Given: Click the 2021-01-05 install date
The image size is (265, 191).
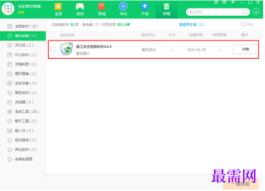Looking at the screenshot, I should tap(197, 50).
